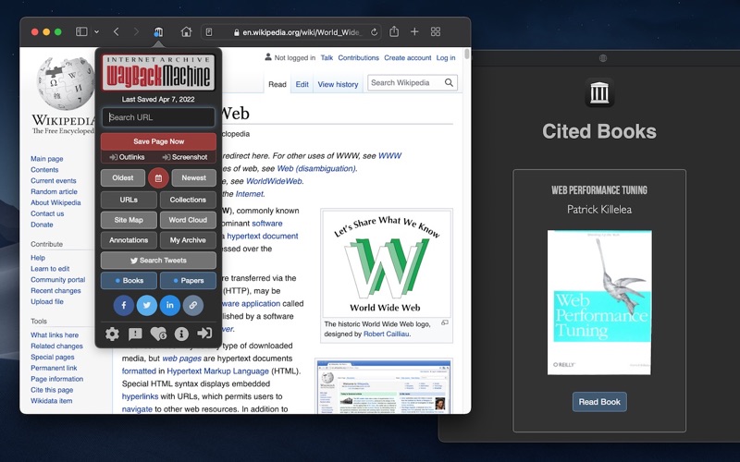Viewport: 740px width, 462px height.
Task: Open the about info icon
Action: point(181,334)
